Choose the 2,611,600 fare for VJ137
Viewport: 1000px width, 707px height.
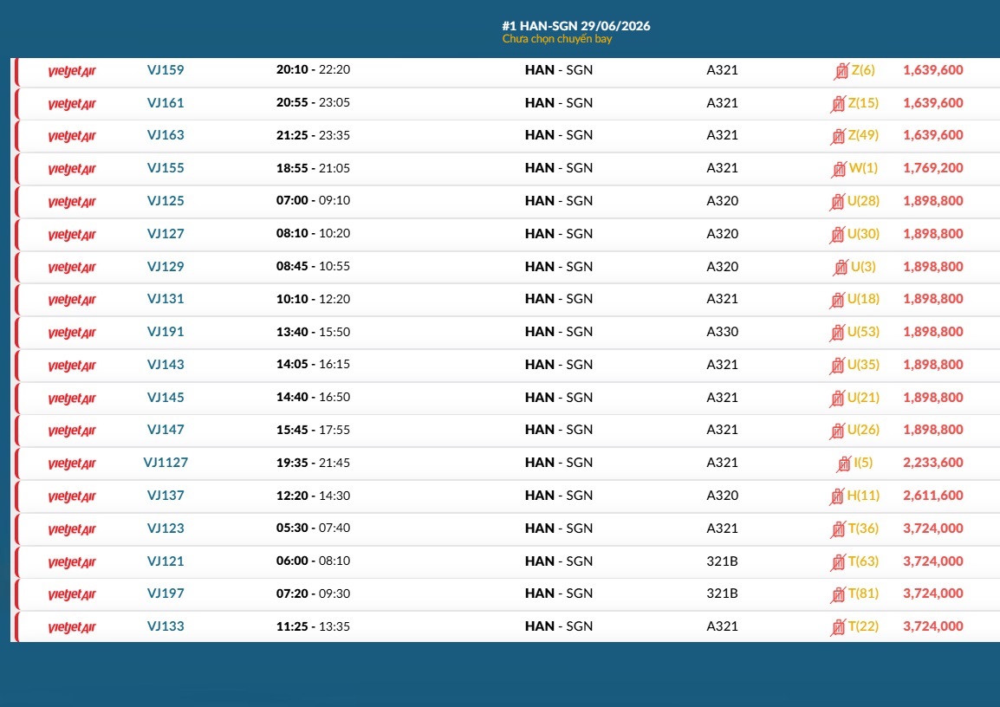[933, 496]
